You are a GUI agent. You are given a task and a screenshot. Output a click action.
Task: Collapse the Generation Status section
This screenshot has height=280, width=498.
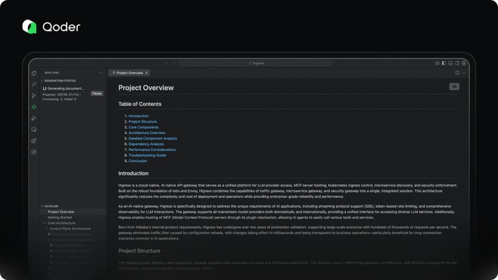pos(42,81)
